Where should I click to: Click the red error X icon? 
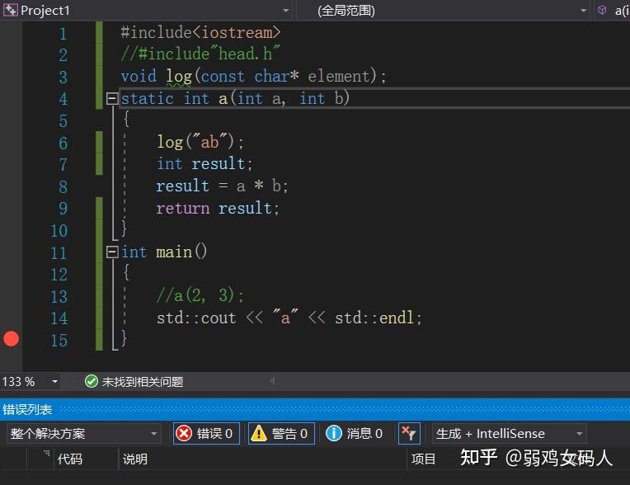(x=184, y=434)
